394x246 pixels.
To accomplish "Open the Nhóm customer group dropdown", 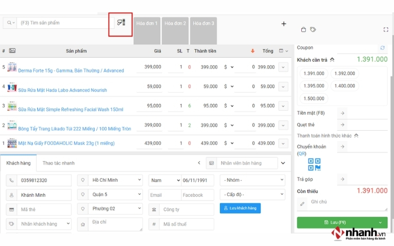I will pyautogui.click(x=252, y=180).
